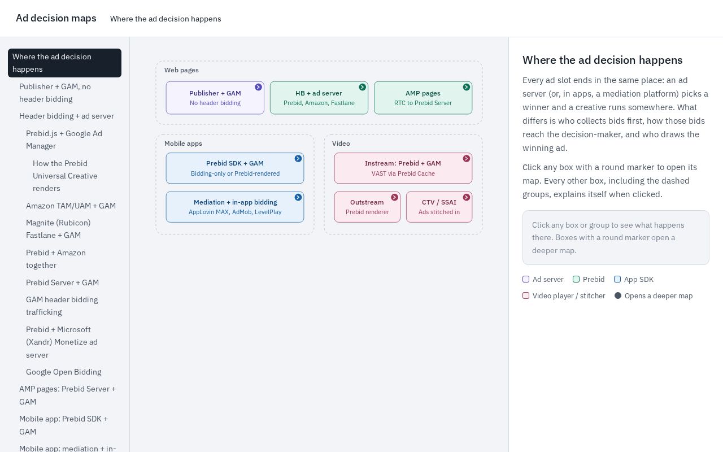Click the round marker on Instream: Prebid + GAM box
The image size is (723, 452).
point(466,159)
